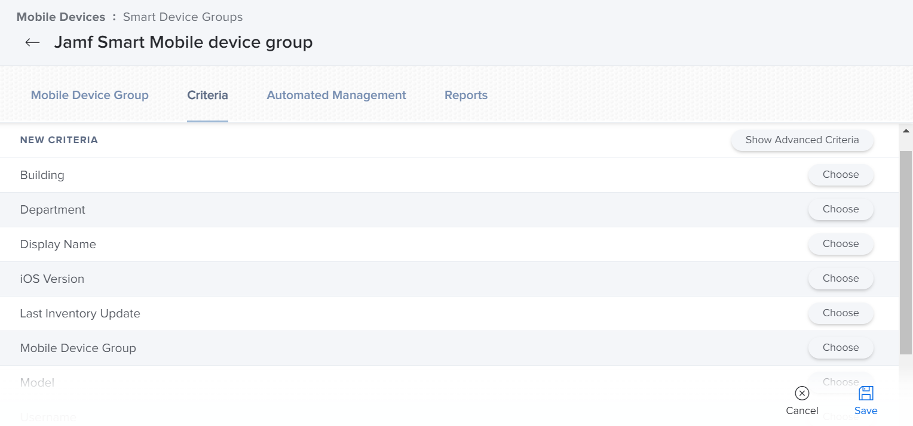Choose the iOS Version criteria

(x=841, y=279)
